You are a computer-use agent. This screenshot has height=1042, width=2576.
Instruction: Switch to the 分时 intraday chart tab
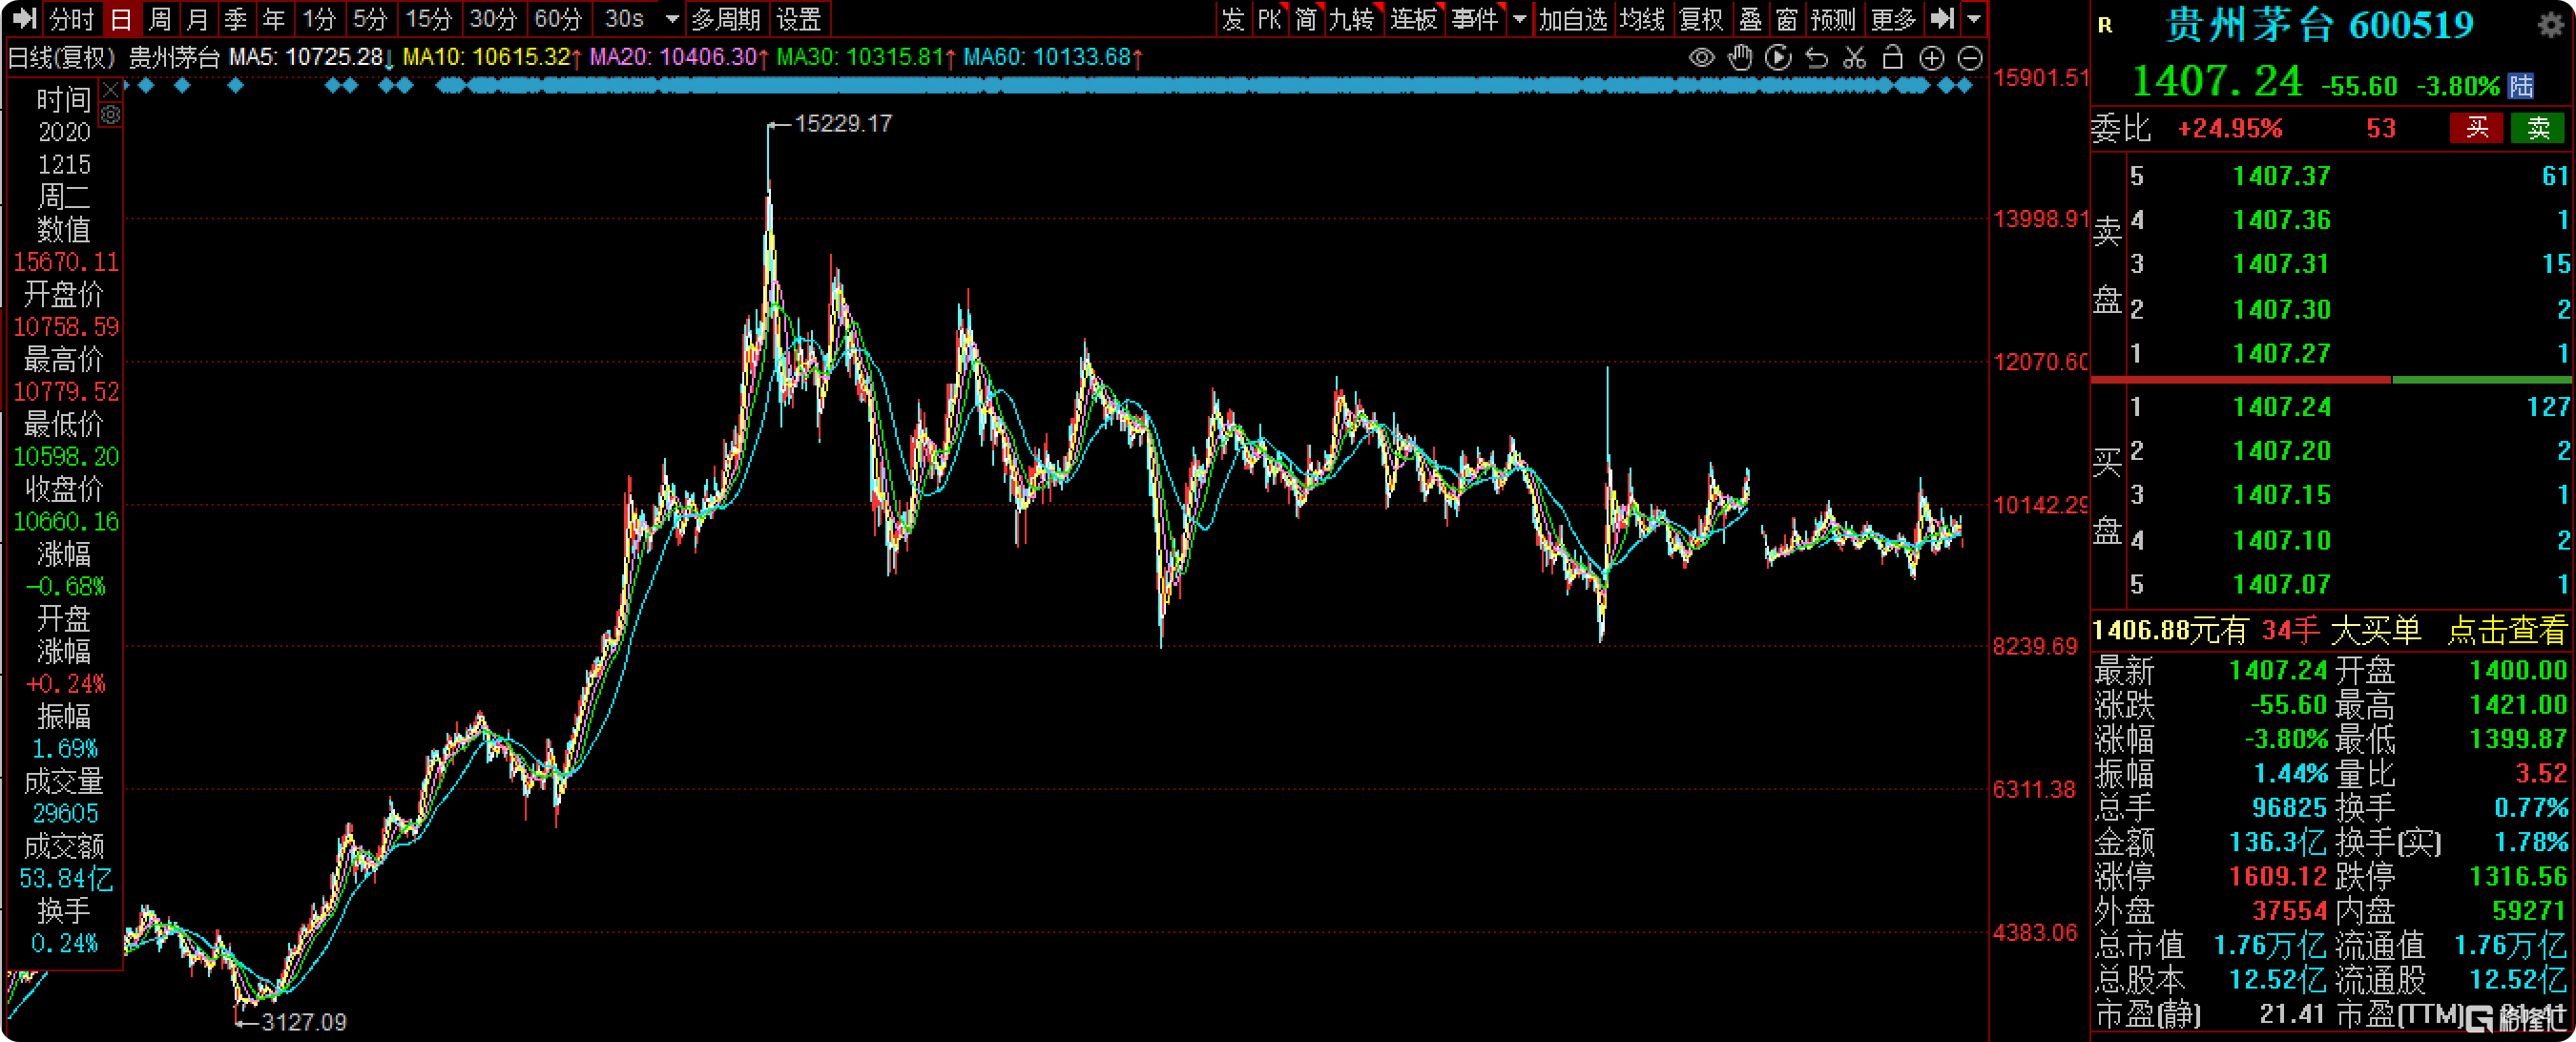coord(71,18)
